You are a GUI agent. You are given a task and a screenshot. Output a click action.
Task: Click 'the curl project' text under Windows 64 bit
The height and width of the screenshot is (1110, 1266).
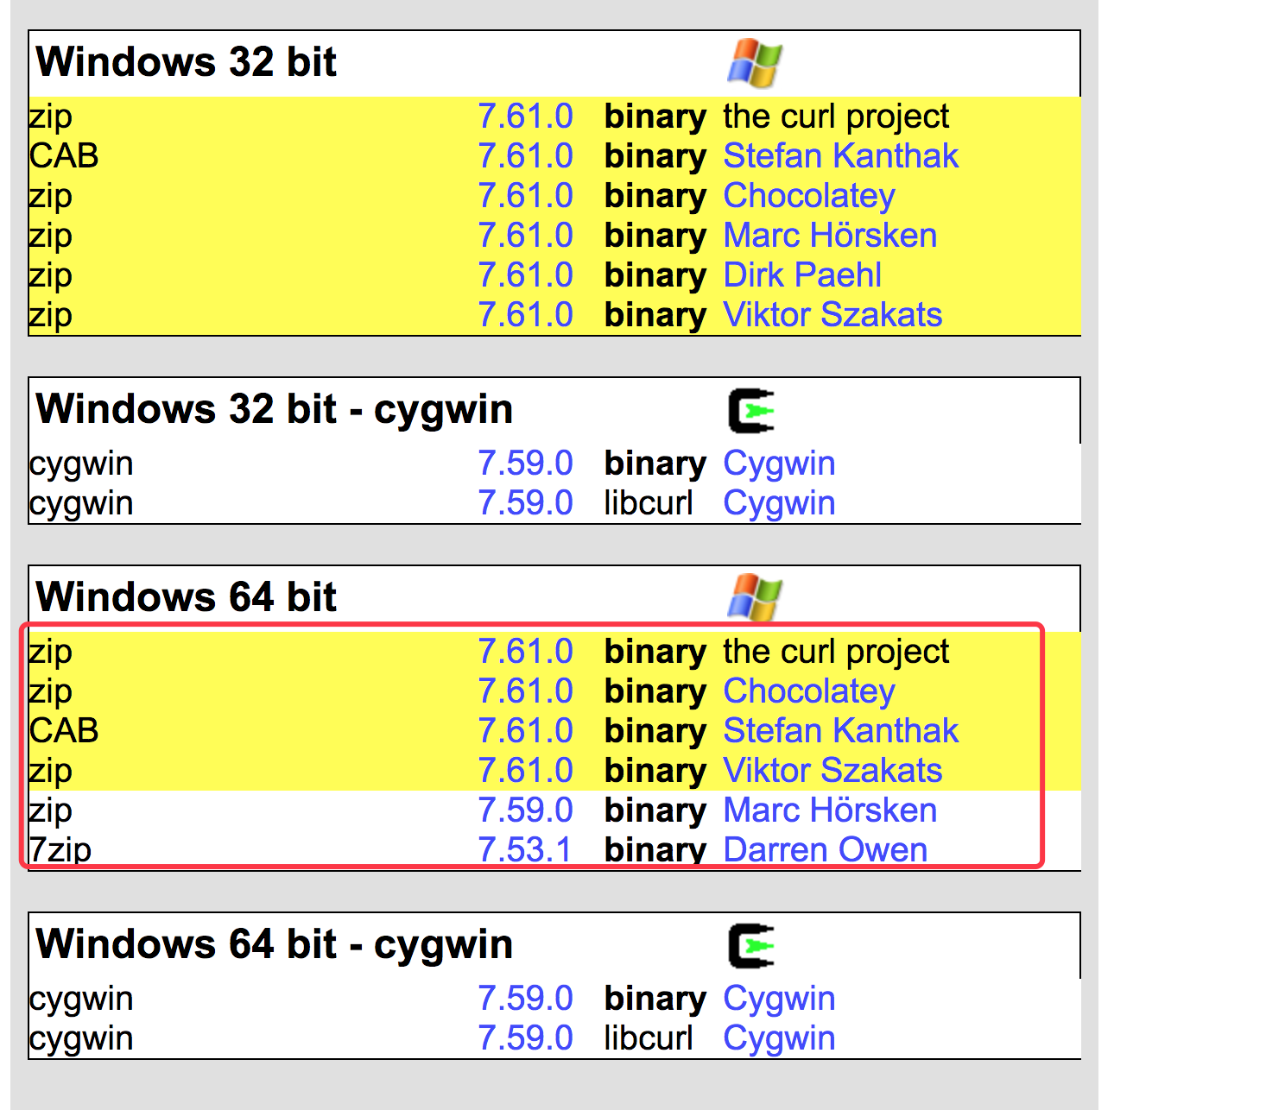[836, 653]
